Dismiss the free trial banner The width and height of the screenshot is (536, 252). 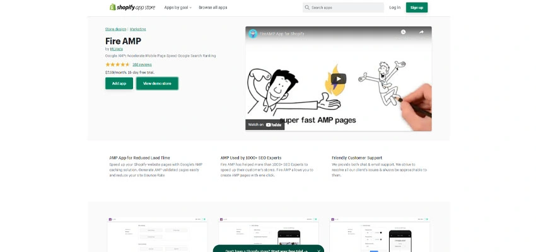318,250
